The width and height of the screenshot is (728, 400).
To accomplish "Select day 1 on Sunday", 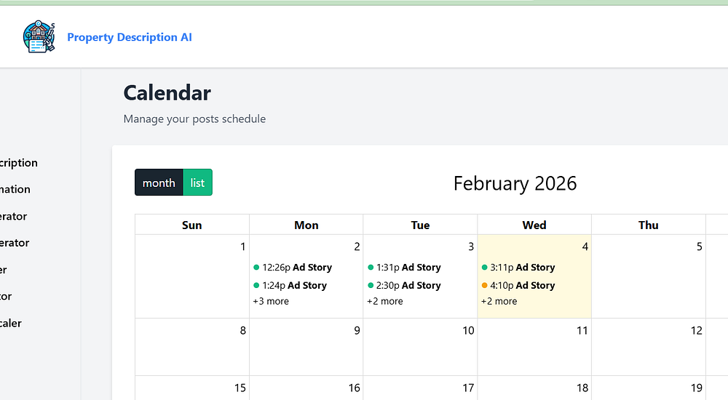I will click(242, 247).
